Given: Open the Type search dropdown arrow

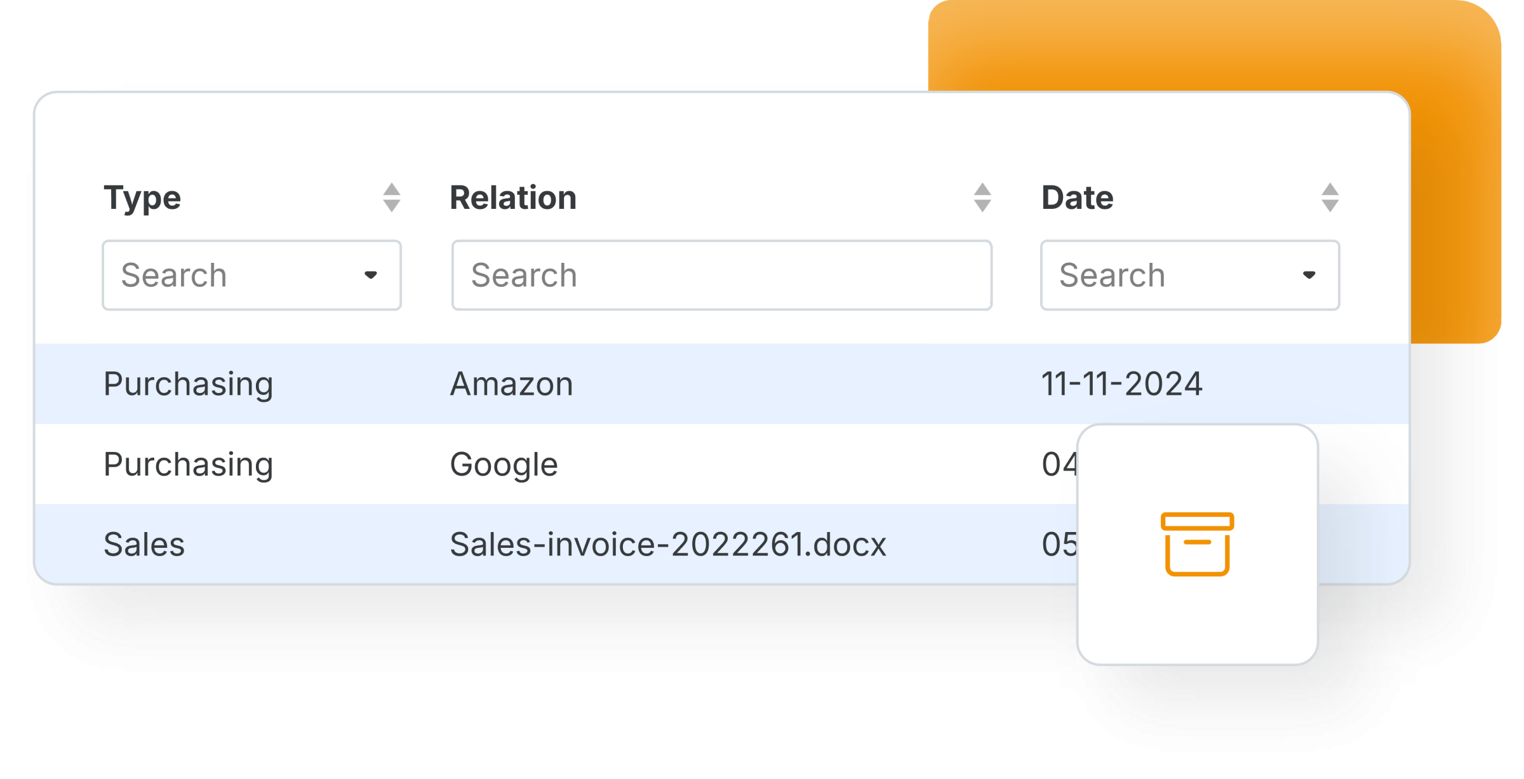Looking at the screenshot, I should click(371, 275).
